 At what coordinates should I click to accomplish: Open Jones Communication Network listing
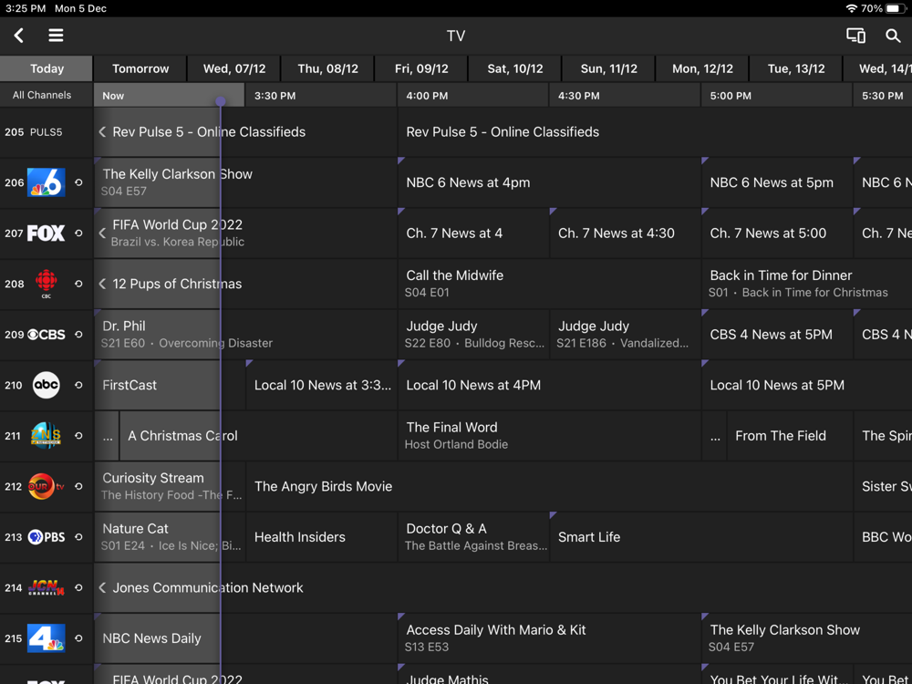click(503, 587)
